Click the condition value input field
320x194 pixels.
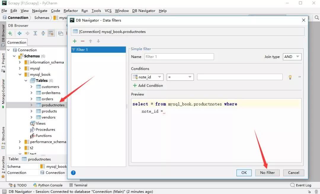(x=240, y=77)
